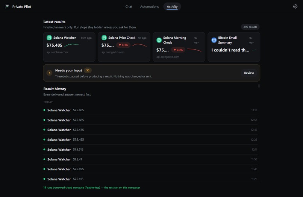Click the Review button
The height and width of the screenshot is (197, 303).
point(249,73)
